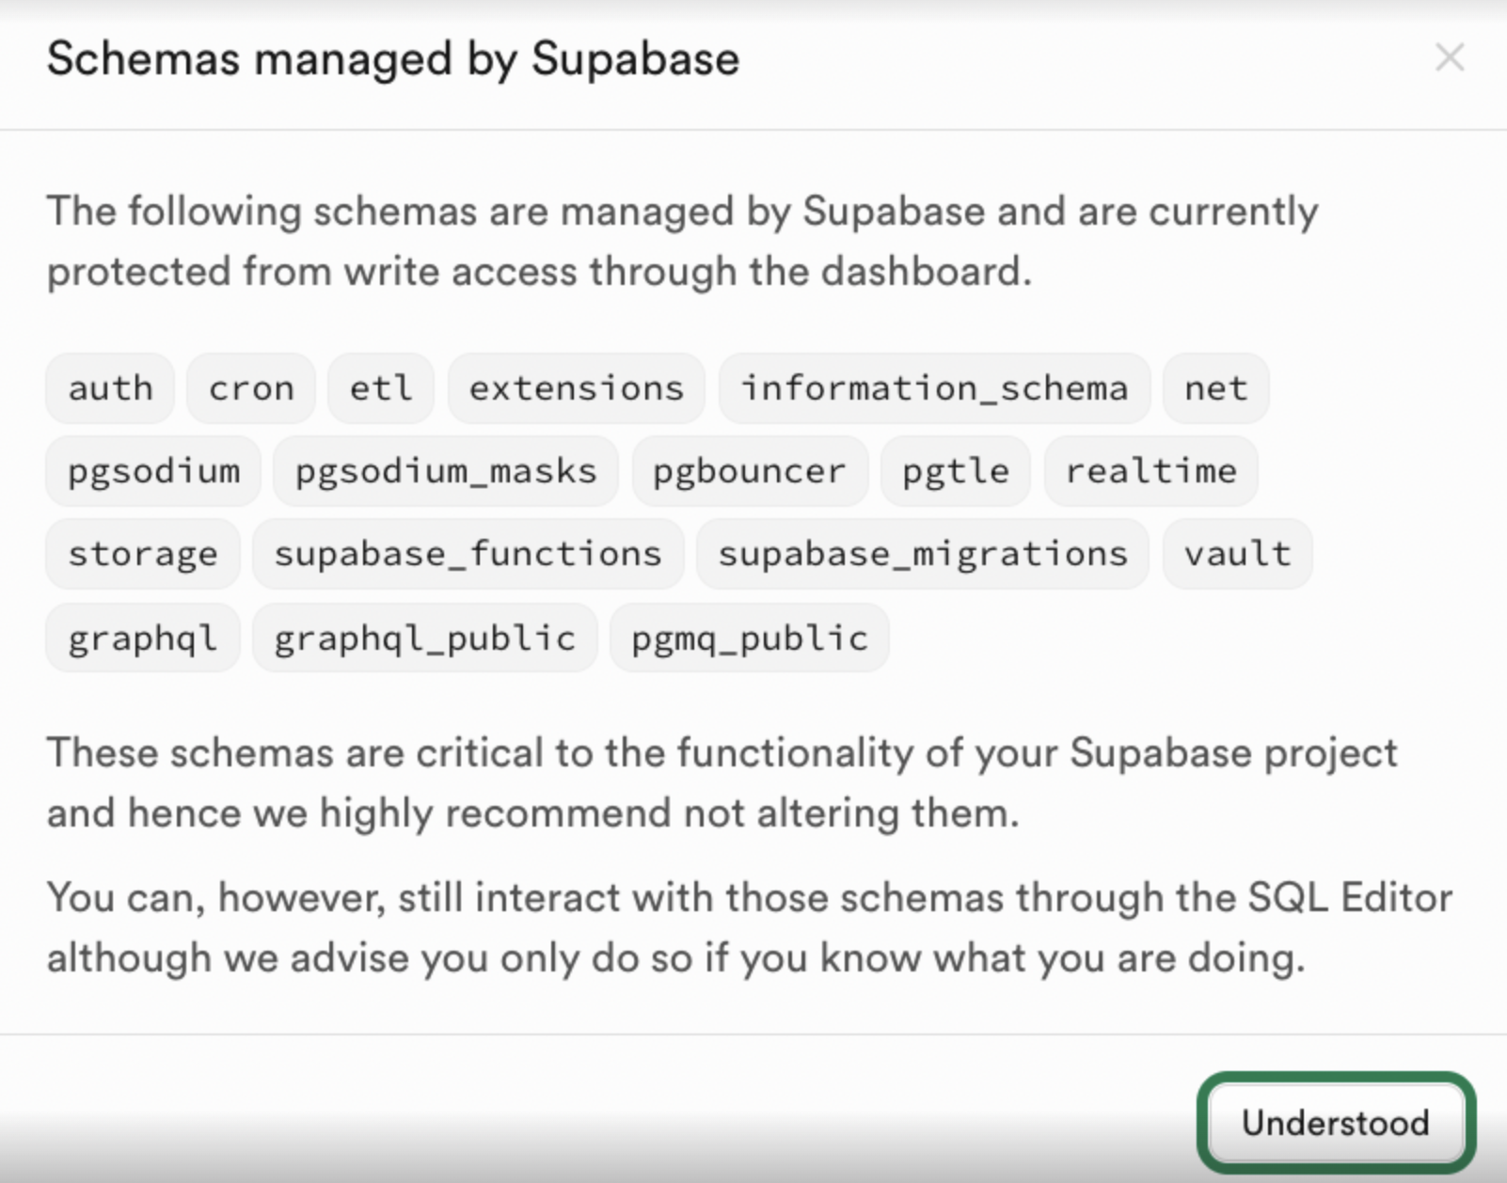Click the pgsodium schema tag

click(x=153, y=471)
